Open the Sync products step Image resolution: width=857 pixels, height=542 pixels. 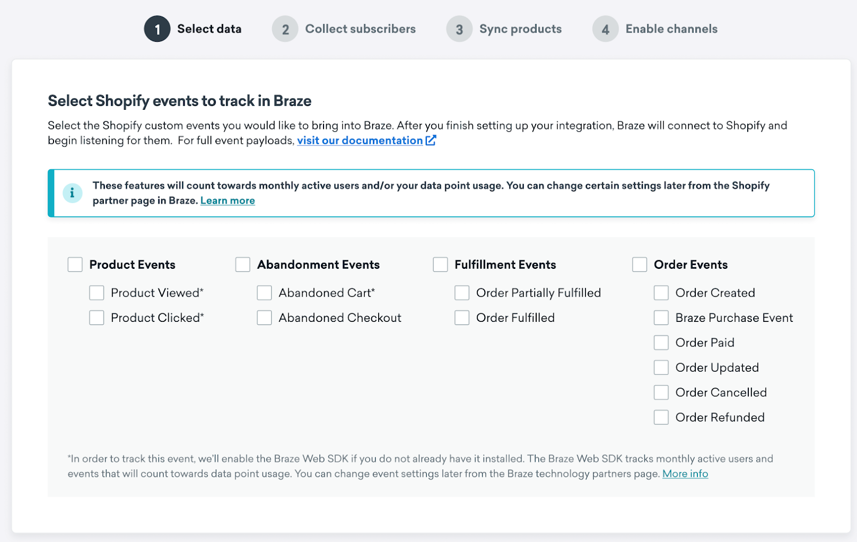coord(521,29)
